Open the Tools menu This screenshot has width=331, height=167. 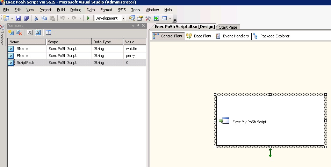136,10
